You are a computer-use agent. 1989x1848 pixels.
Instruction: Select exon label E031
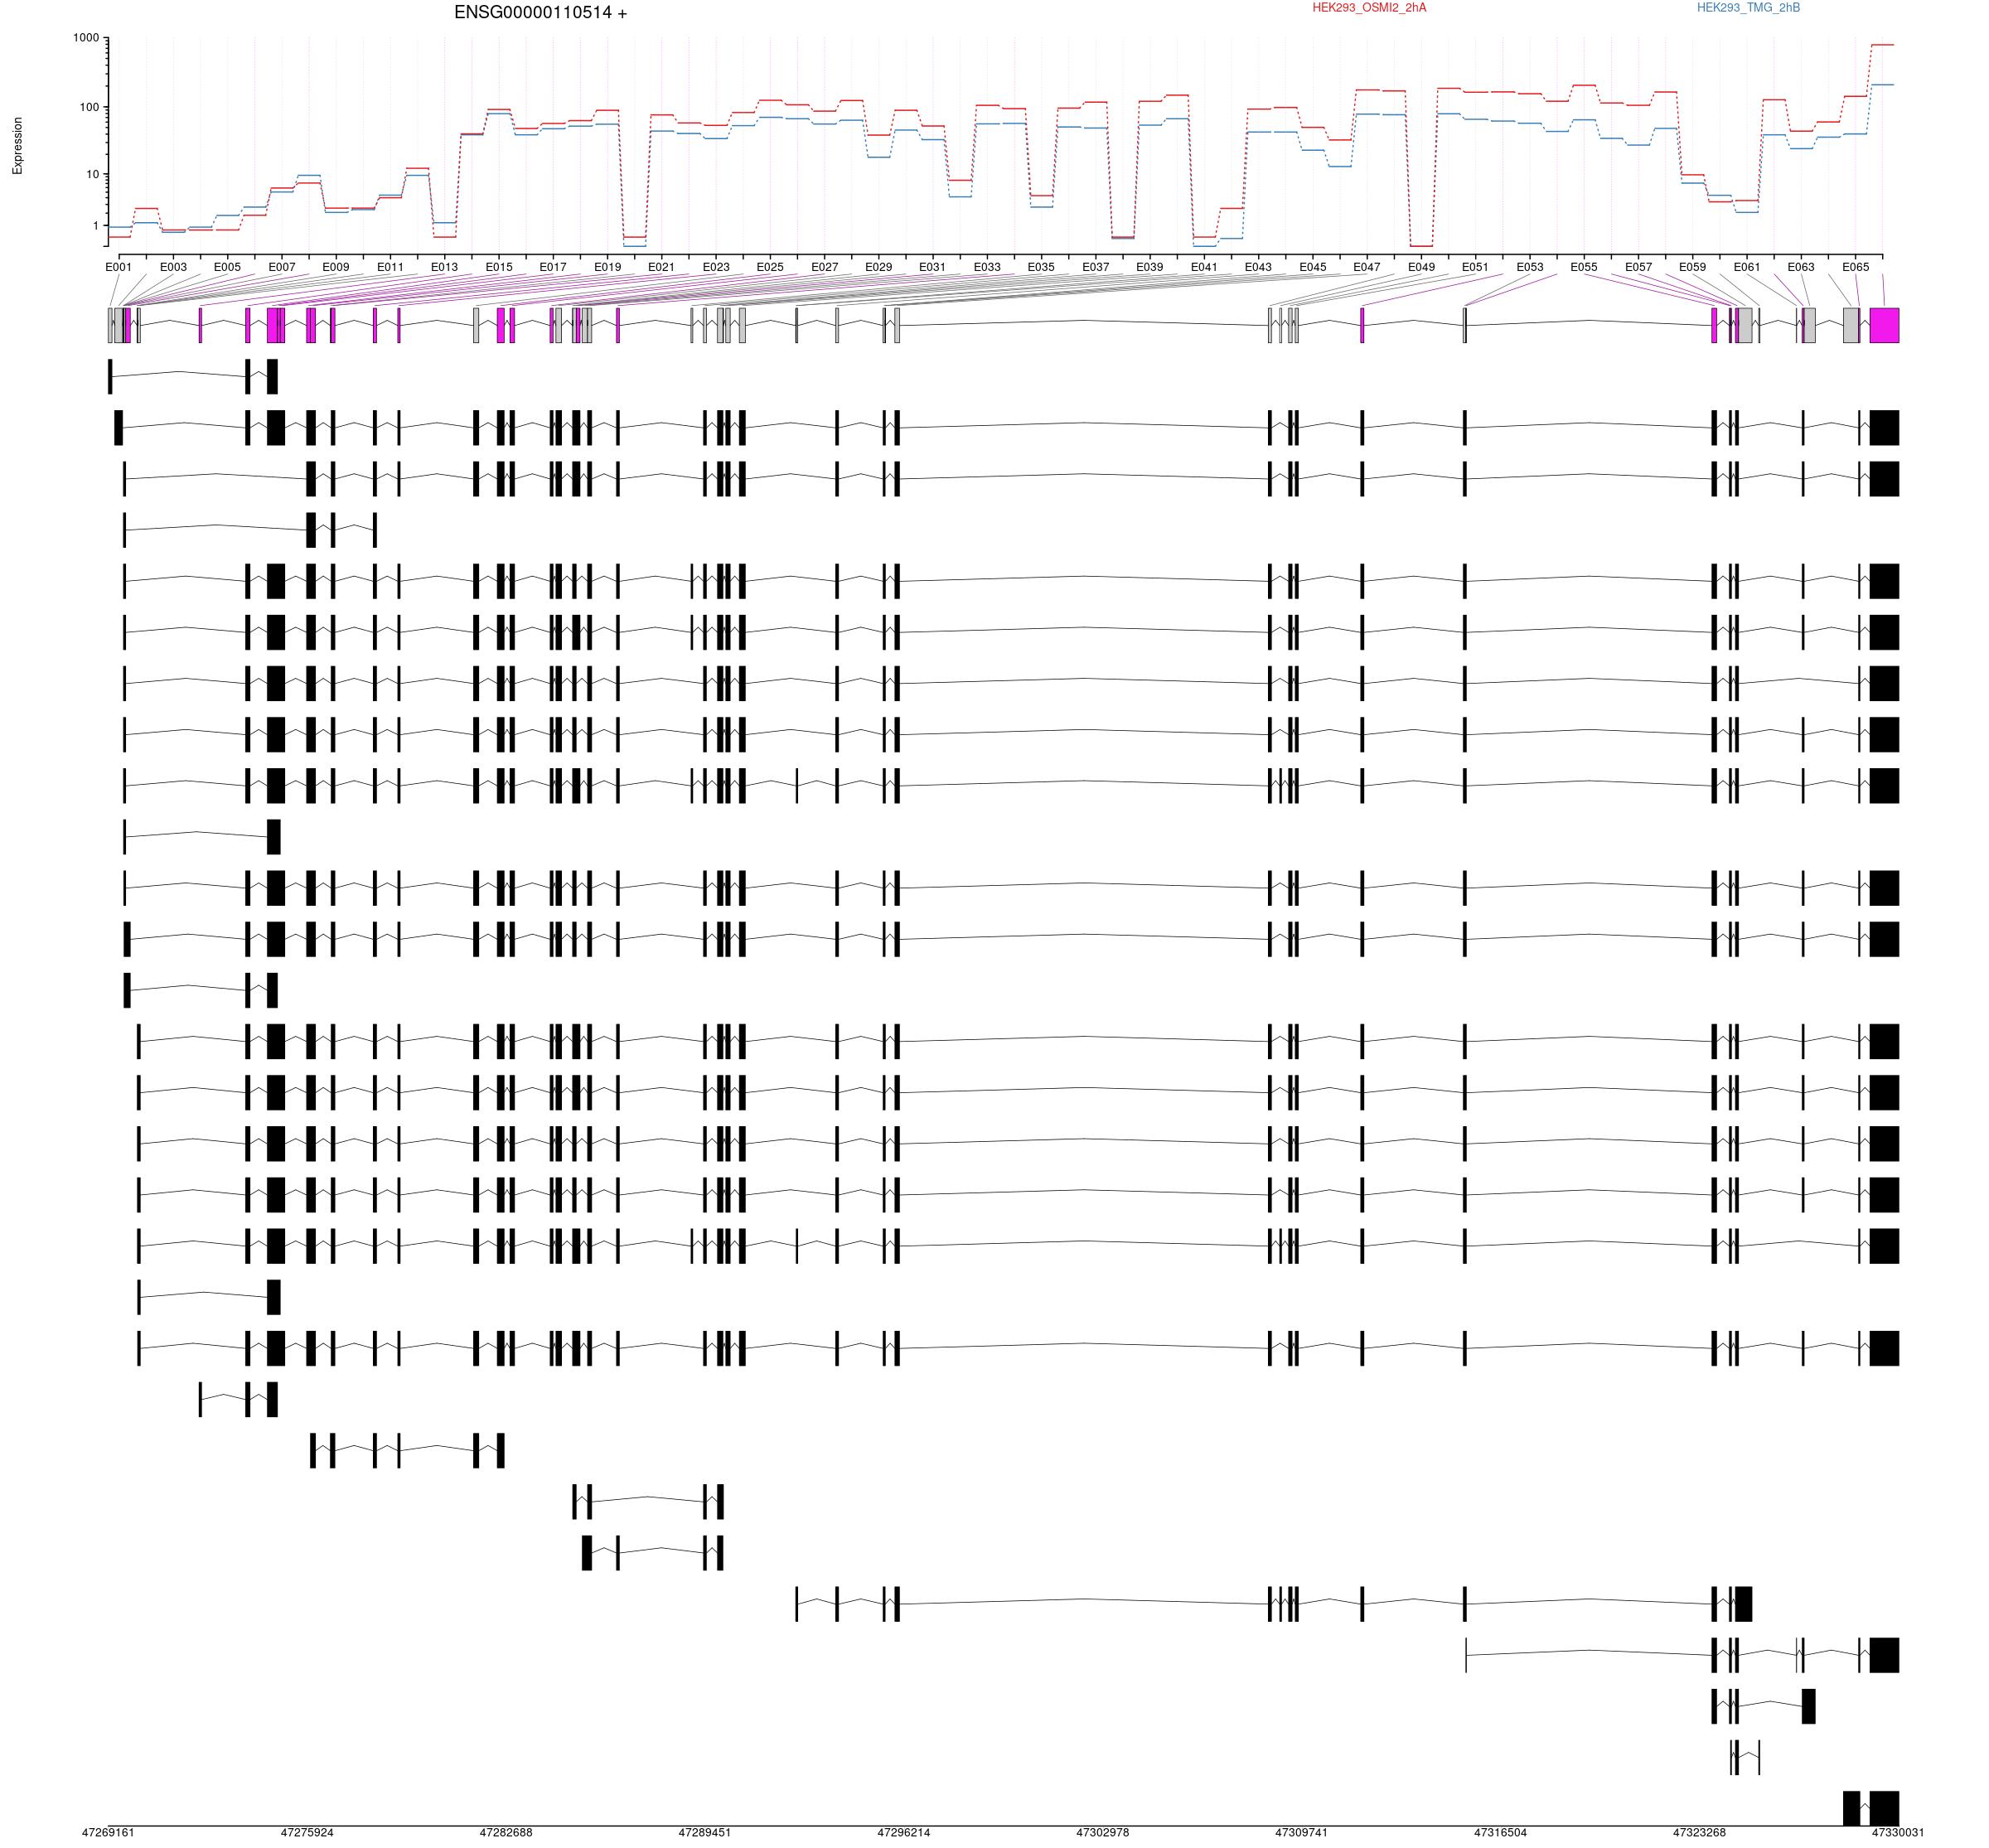click(x=932, y=267)
